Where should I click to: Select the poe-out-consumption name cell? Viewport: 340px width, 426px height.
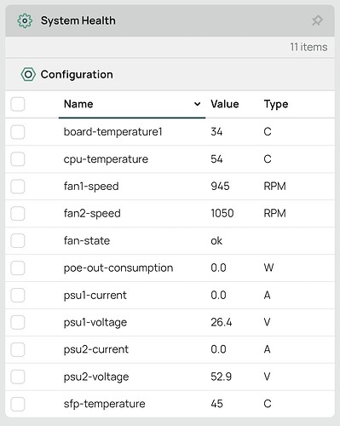coord(118,268)
